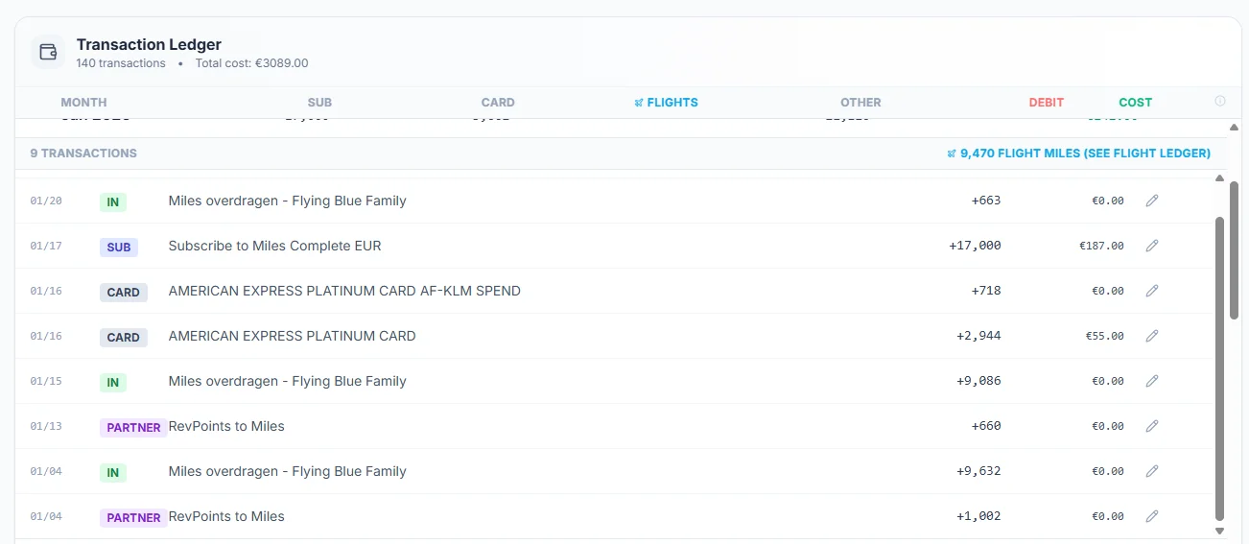Click the '+660' miles value
Image resolution: width=1249 pixels, height=544 pixels.
point(986,426)
